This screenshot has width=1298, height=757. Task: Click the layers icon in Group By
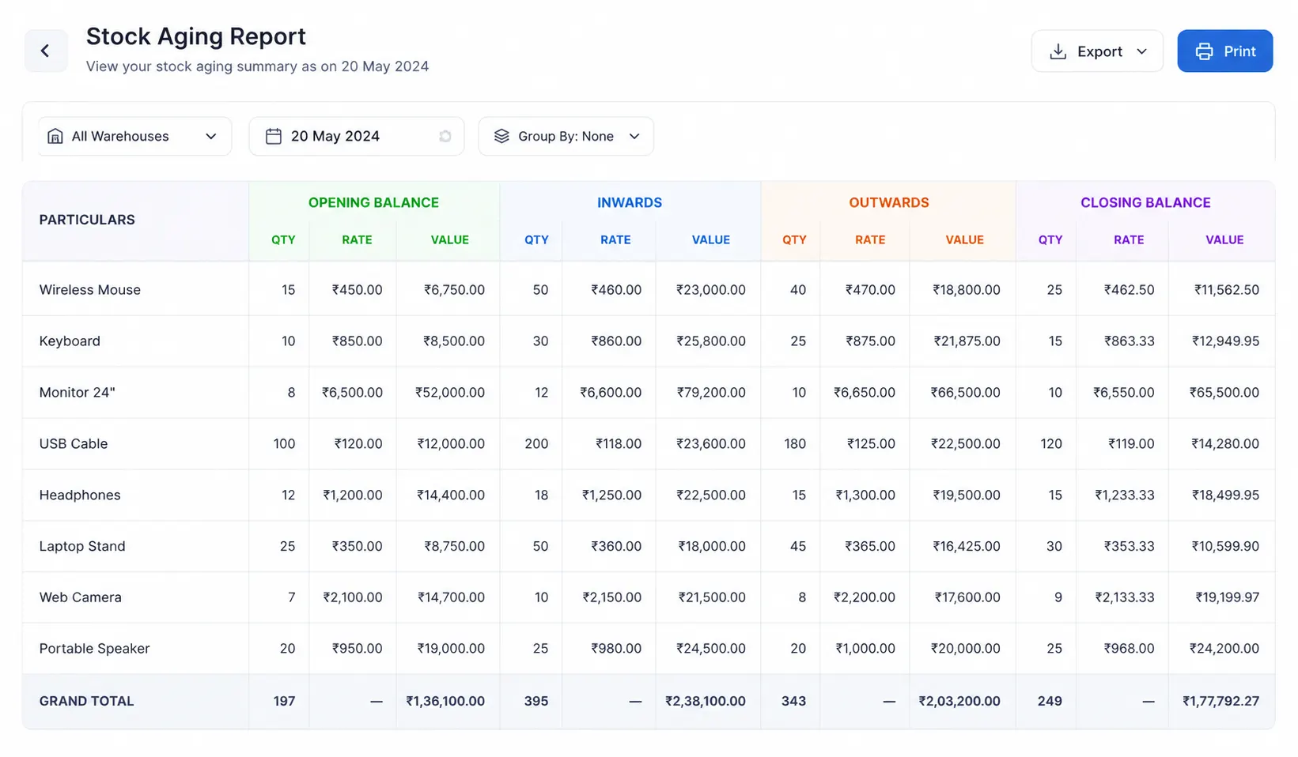[501, 136]
